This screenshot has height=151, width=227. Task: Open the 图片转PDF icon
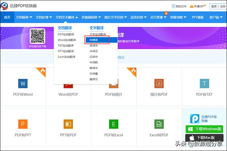click(159, 83)
